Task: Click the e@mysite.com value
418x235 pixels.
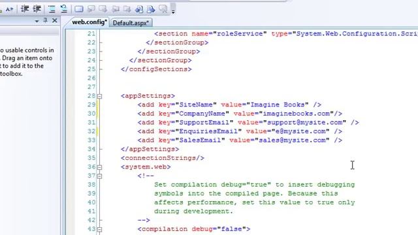Action: pos(300,131)
